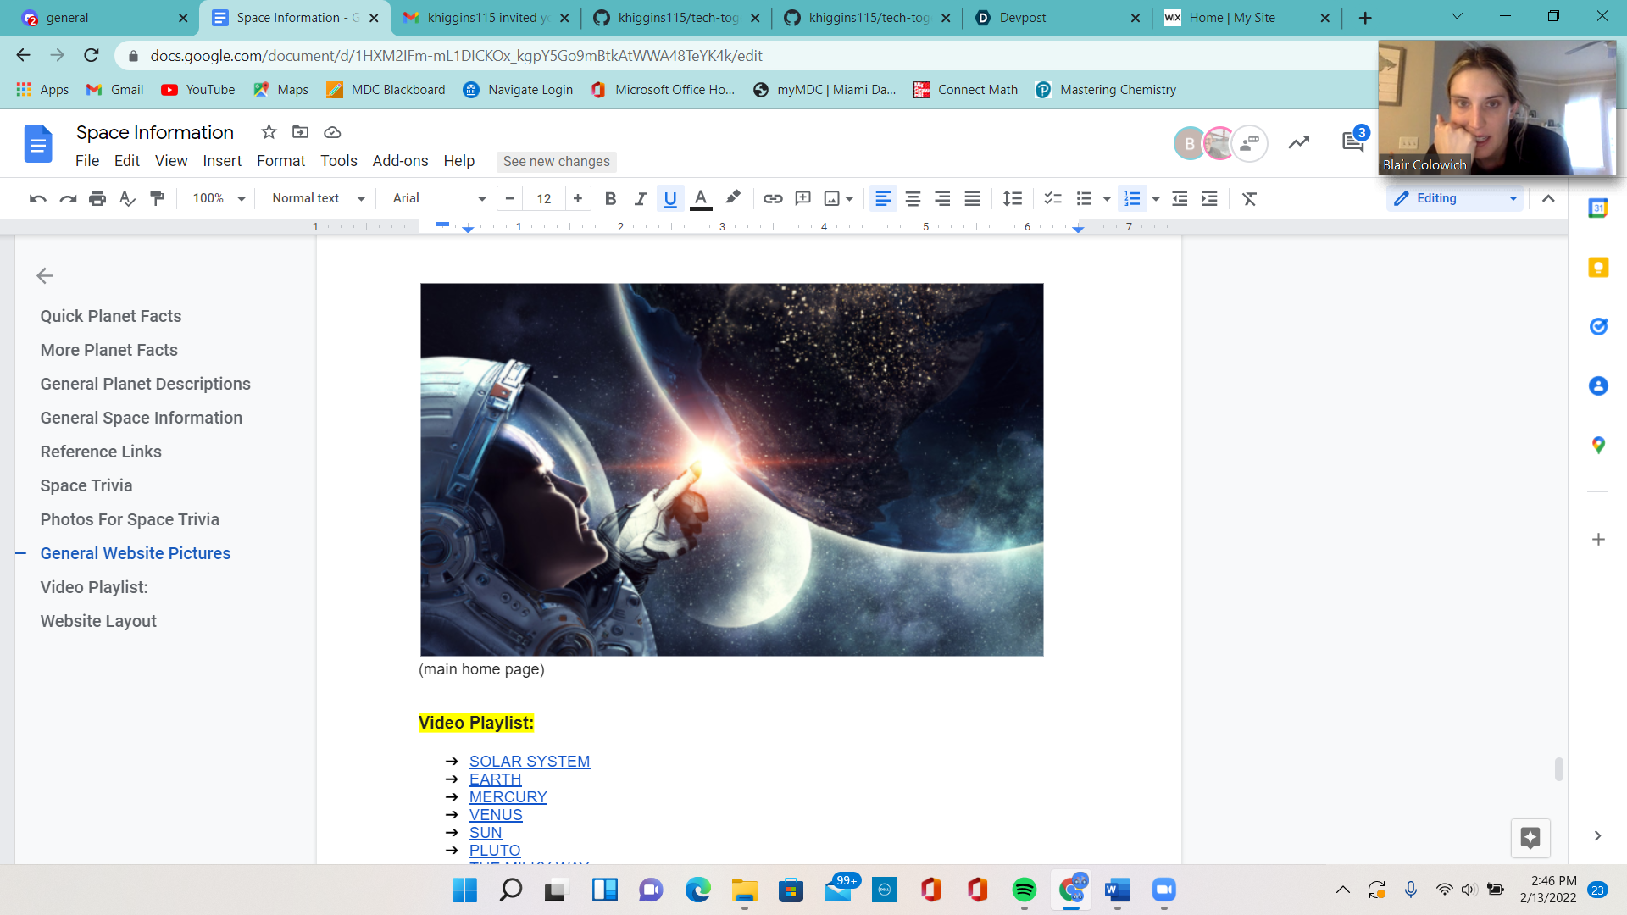The height and width of the screenshot is (915, 1627).
Task: Toggle underline formatting
Action: coord(669,198)
